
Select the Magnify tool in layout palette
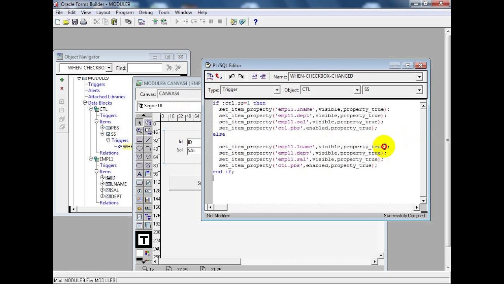point(139,131)
